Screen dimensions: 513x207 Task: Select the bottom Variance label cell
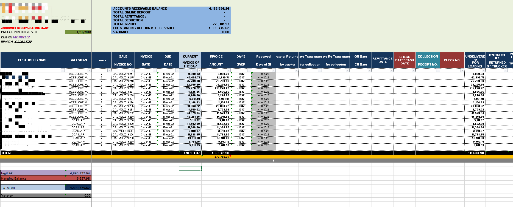(x=33, y=195)
